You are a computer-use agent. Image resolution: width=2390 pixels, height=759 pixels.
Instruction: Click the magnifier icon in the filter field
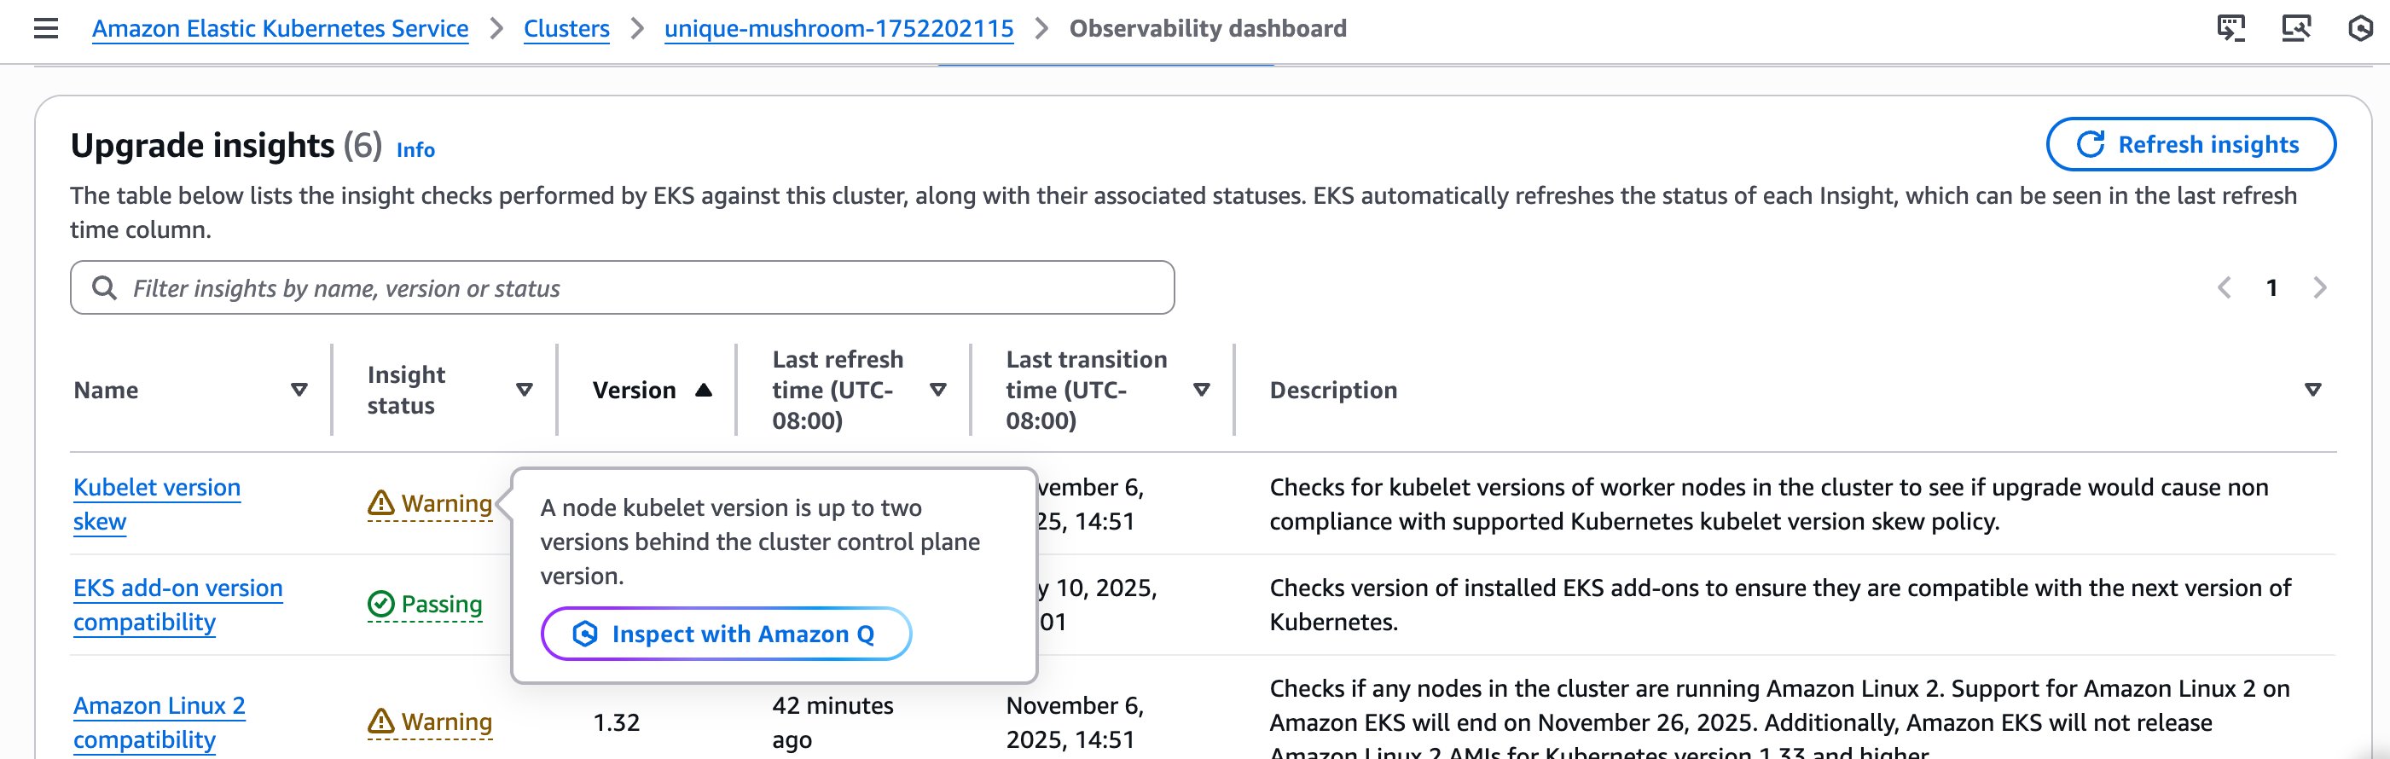coord(105,287)
